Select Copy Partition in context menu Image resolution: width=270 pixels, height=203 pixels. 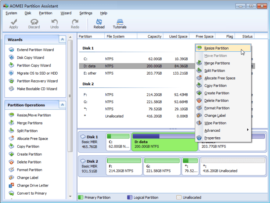(x=223, y=86)
